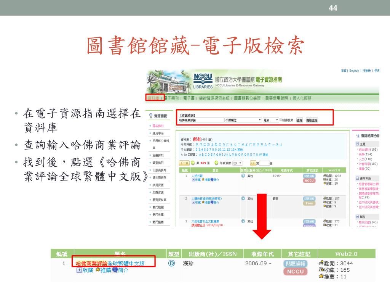The image size is (390, 293).
Task: Click the green arrow icon beside 每頁筆數
Action: (x=216, y=163)
